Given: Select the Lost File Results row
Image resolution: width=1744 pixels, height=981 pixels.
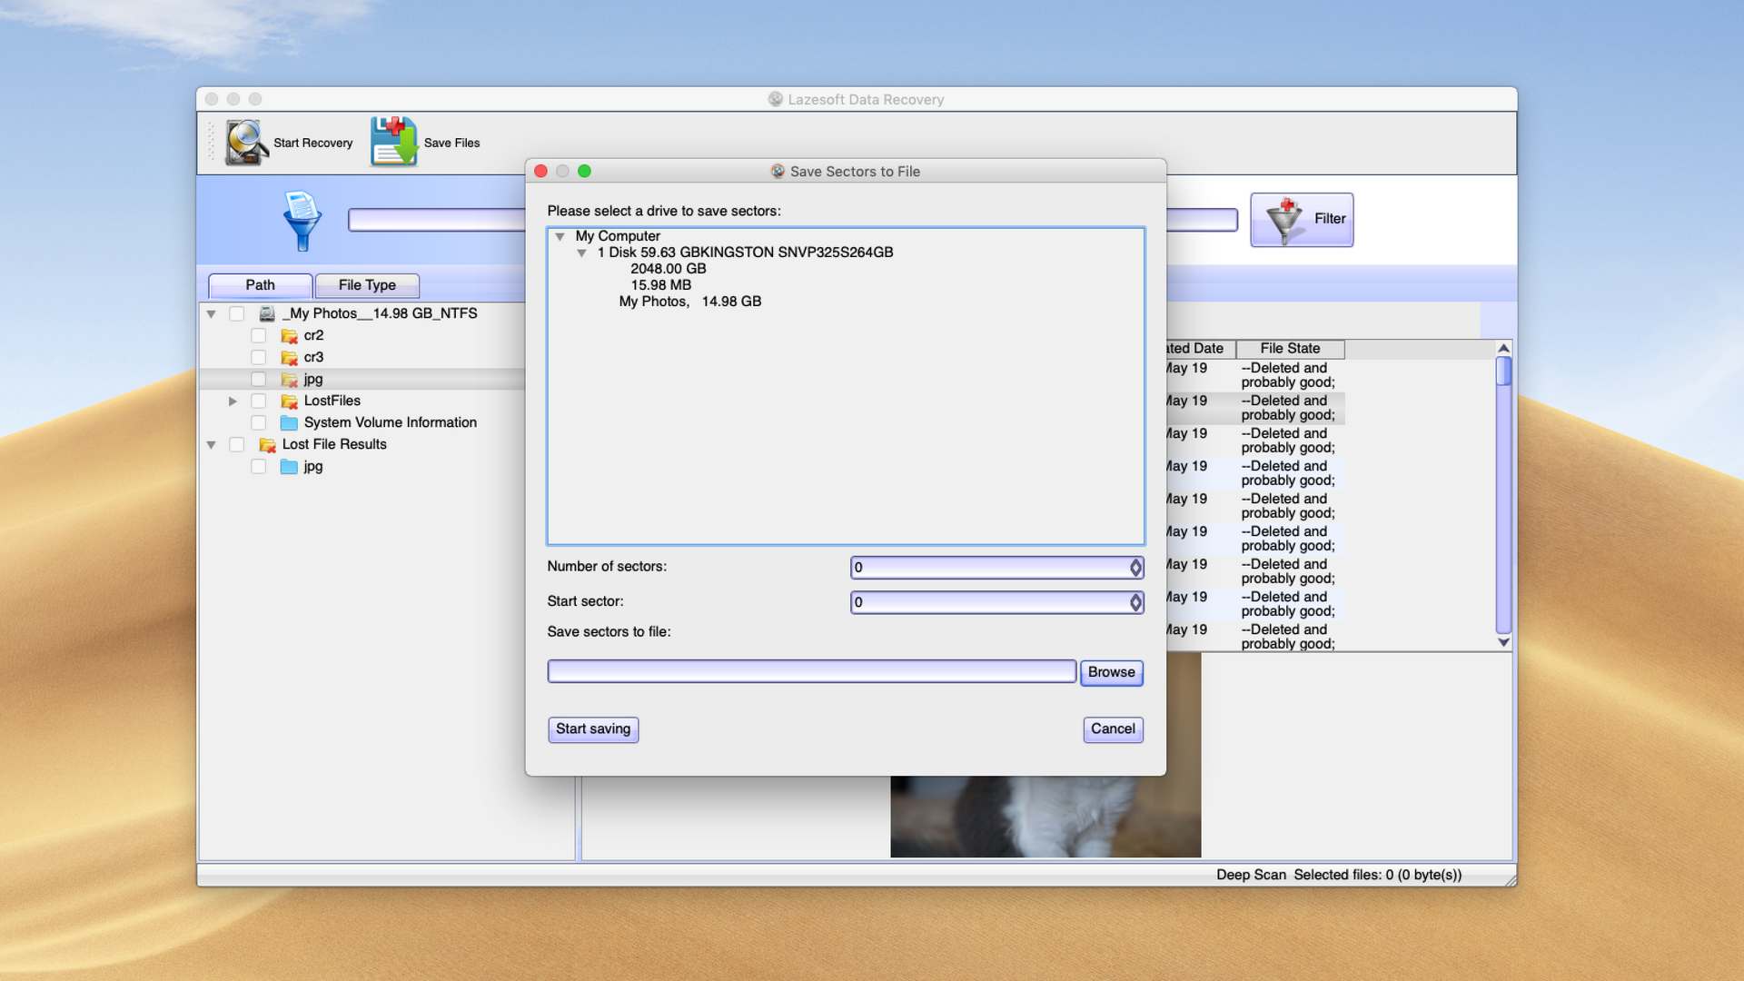Looking at the screenshot, I should tap(333, 444).
